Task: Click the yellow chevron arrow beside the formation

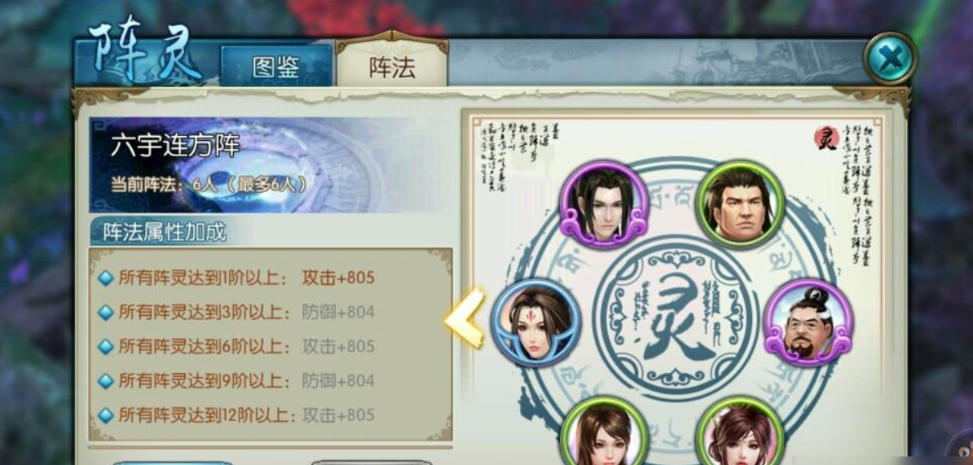Action: coord(464,318)
